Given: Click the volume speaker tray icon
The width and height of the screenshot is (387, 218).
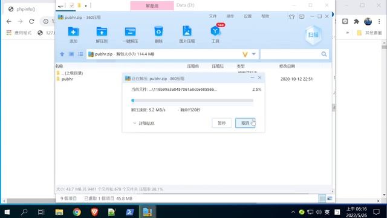Looking at the screenshot, I should click(319, 212).
